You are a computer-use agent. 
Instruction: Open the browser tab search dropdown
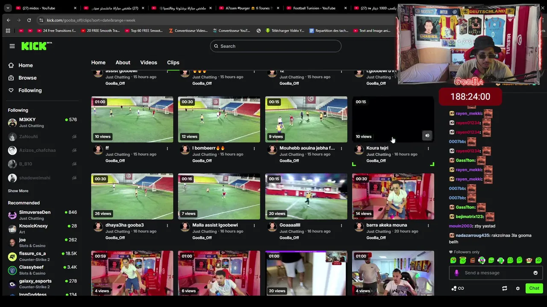click(x=8, y=8)
